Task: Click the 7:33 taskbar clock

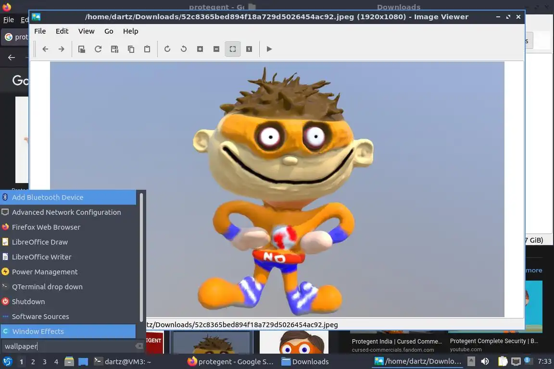Action: tap(544, 361)
